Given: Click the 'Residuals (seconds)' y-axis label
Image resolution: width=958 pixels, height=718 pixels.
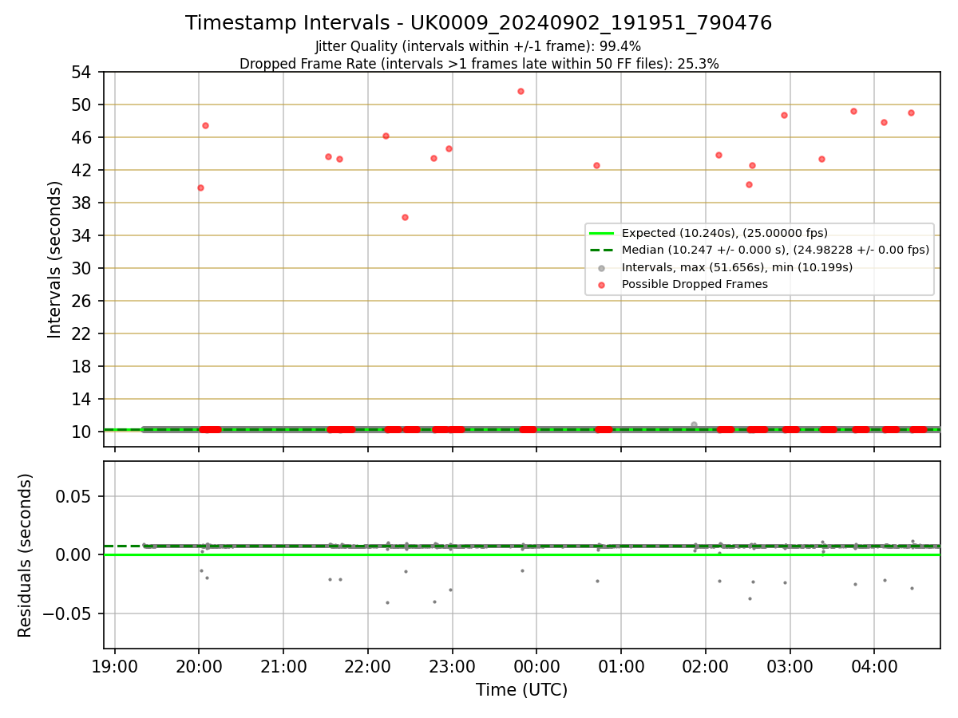Looking at the screenshot, I should (26, 555).
